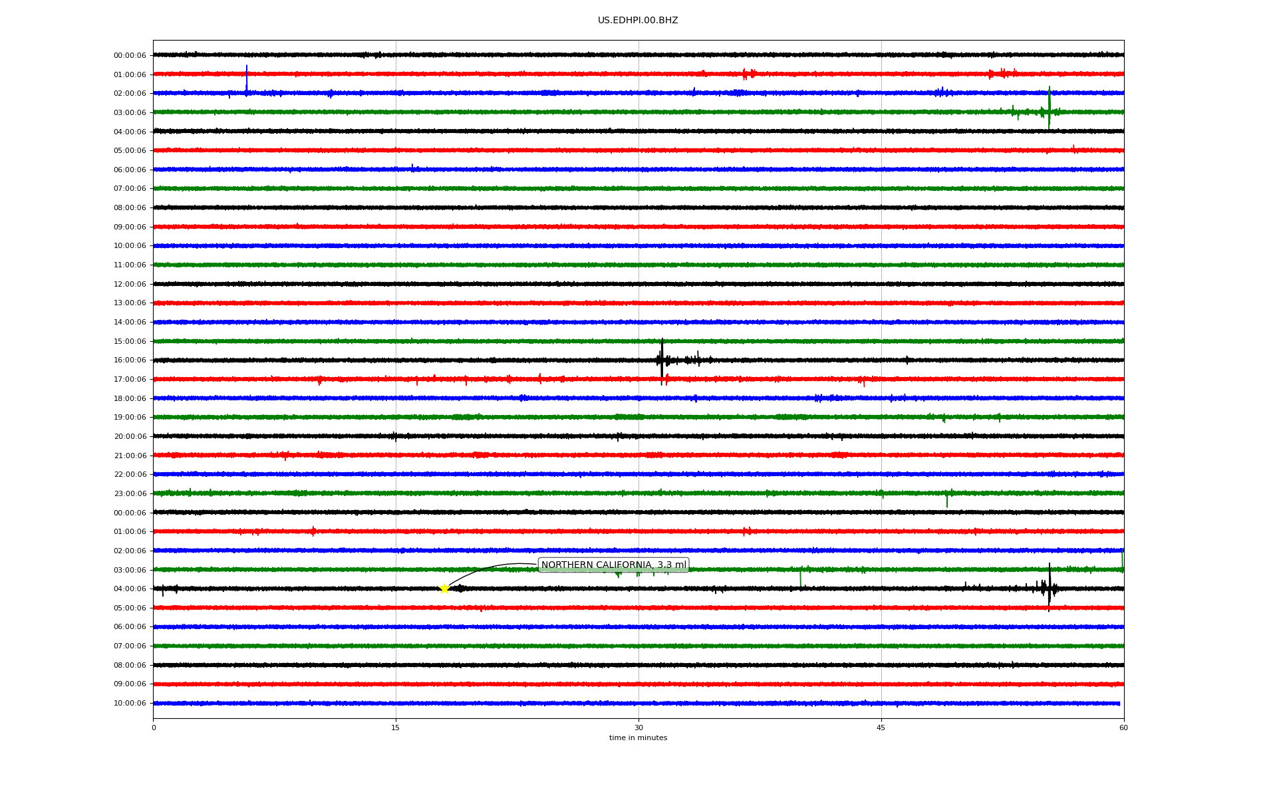Click the yellow star earthquake marker

coord(444,589)
